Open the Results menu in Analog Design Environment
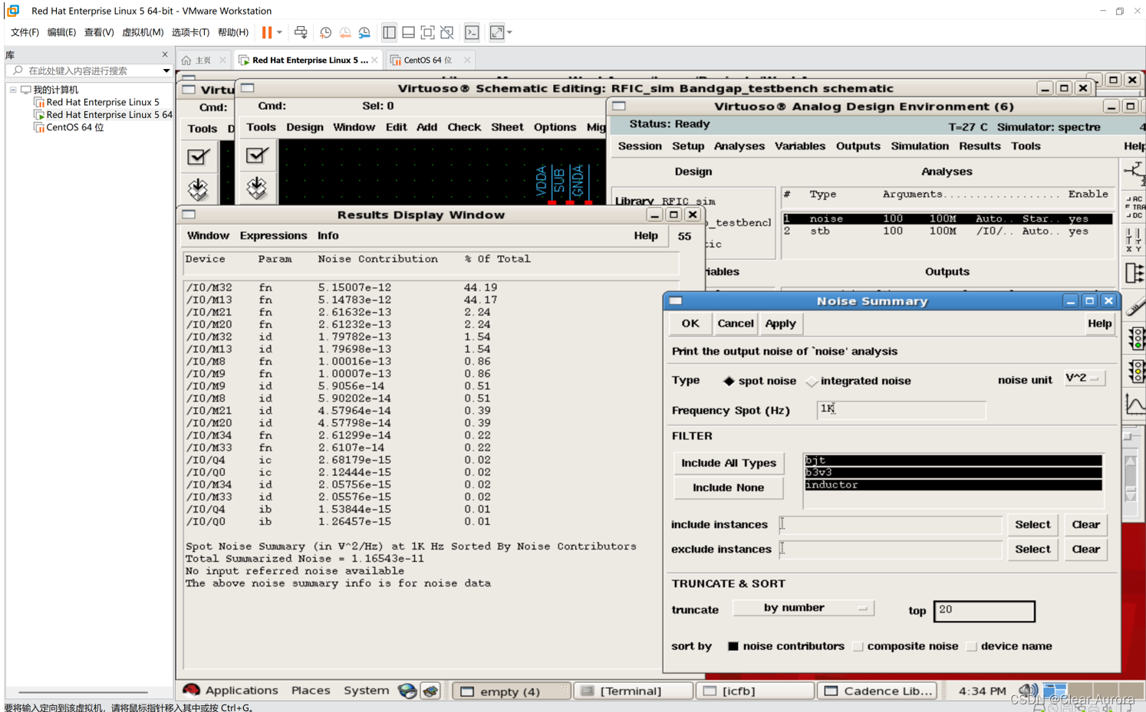 pyautogui.click(x=980, y=146)
